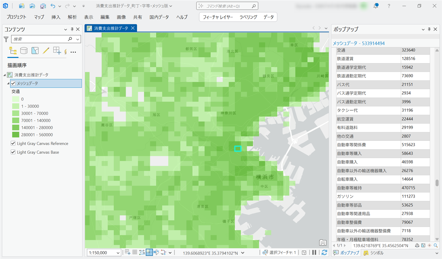The height and width of the screenshot is (259, 442).
Task: Flash the feature using popup flash icon
Action: tap(429, 245)
